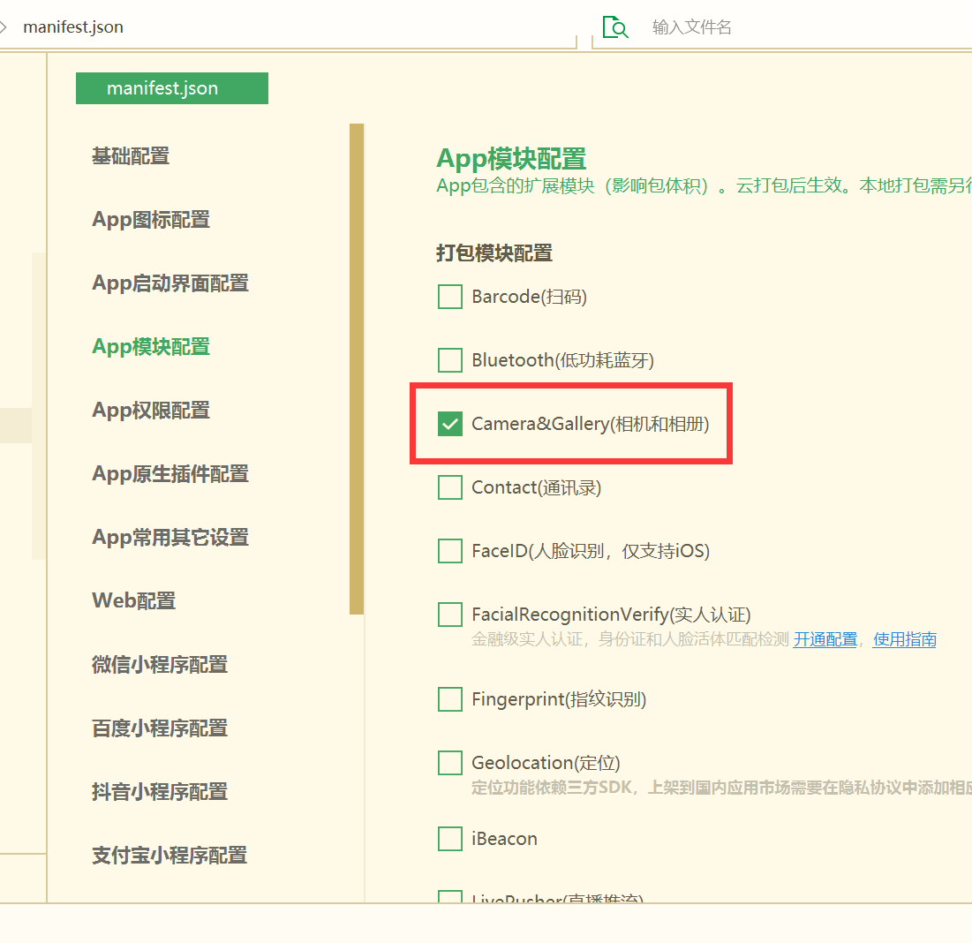Check the Bluetooth (低功耗蓝牙) module
972x943 pixels.
pos(450,360)
